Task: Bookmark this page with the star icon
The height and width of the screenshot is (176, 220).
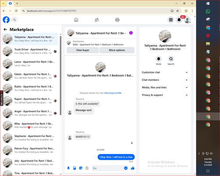Action: [x=178, y=11]
